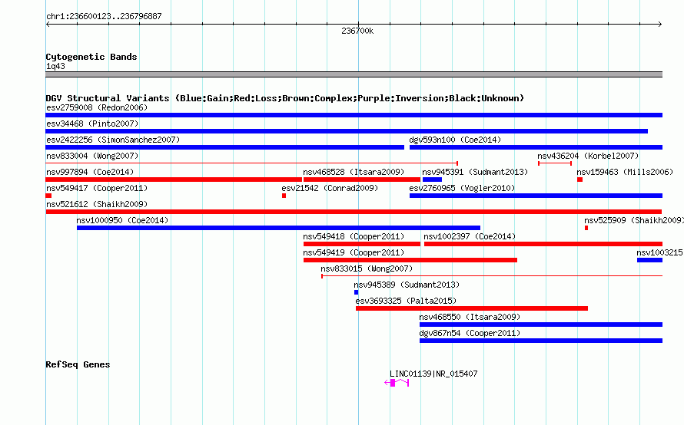Click the red bar under nsv549419
684x425 pixels.
[x=410, y=260]
